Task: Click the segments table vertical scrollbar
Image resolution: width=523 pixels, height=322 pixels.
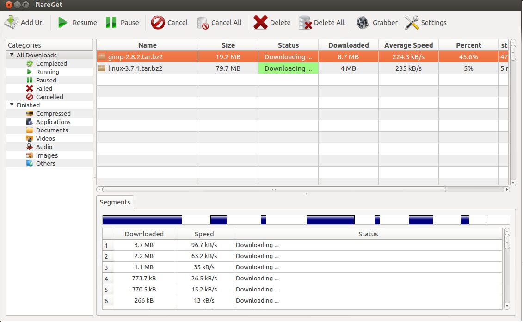Action: point(507,241)
